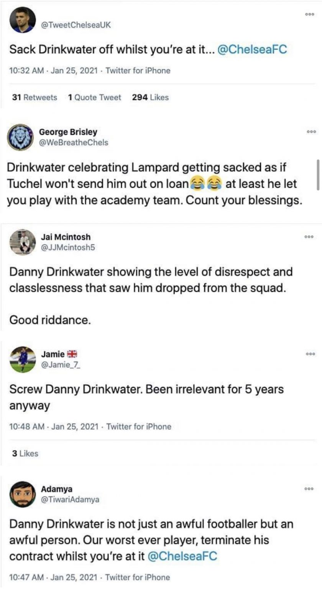View the 294 Likes list
Image resolution: width=322 pixels, height=589 pixels.
tap(150, 97)
